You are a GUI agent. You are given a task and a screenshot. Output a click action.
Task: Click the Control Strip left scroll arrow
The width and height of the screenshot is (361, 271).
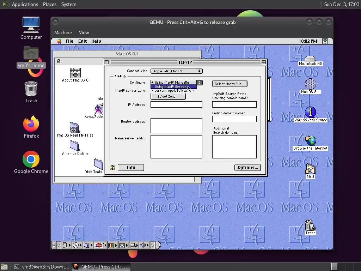[59, 246]
